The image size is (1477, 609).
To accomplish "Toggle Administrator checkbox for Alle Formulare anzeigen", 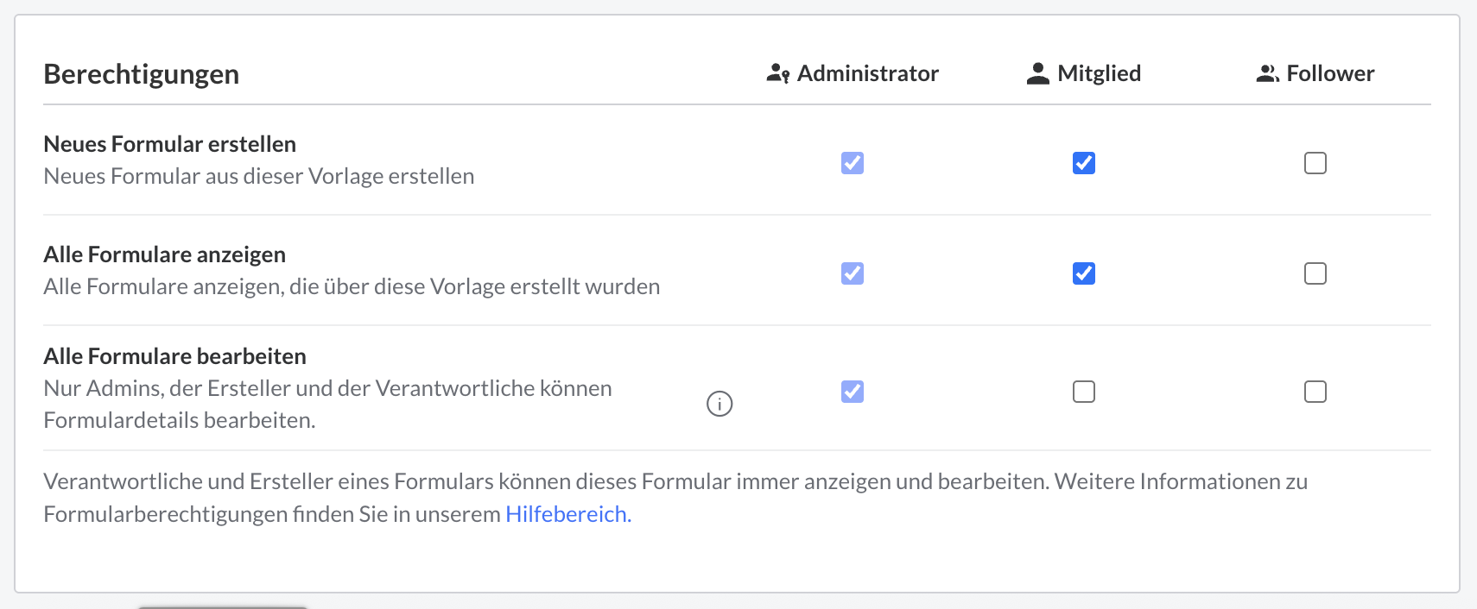I will 853,273.
